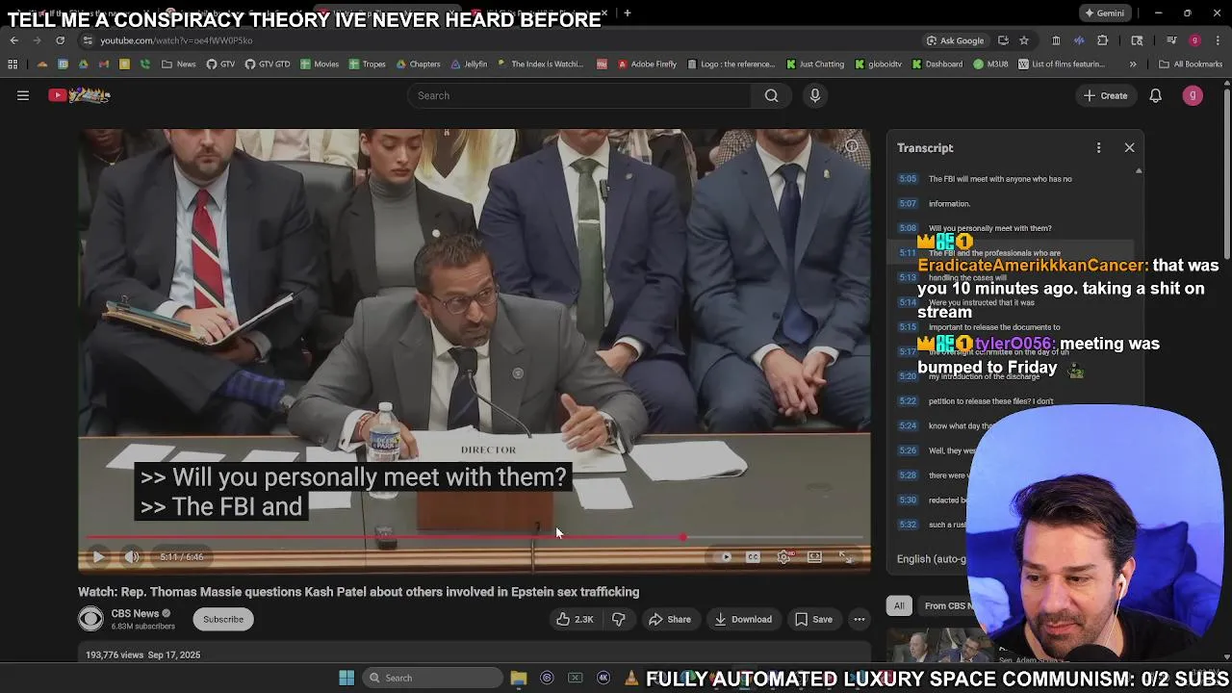Enter full screen in the video player
The image size is (1232, 693).
[x=845, y=557]
